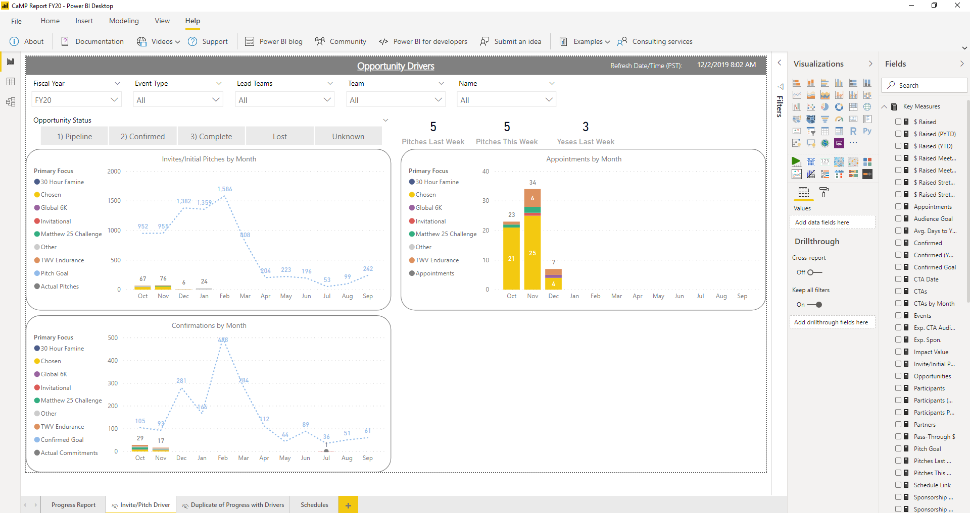Open Event Type All dropdown
Screen dimensions: 970x513
178,100
